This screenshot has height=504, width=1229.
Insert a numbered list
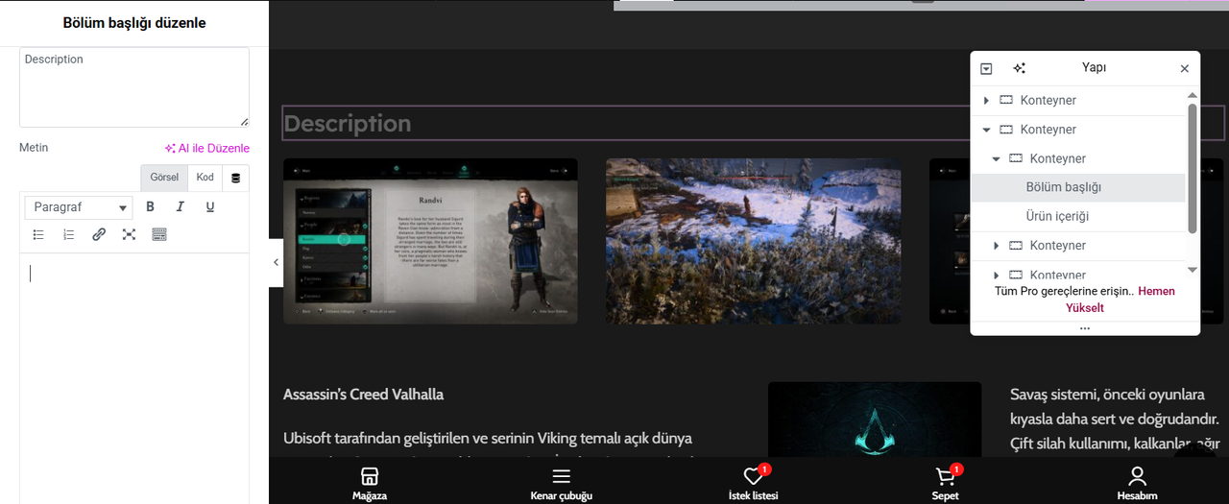point(68,234)
